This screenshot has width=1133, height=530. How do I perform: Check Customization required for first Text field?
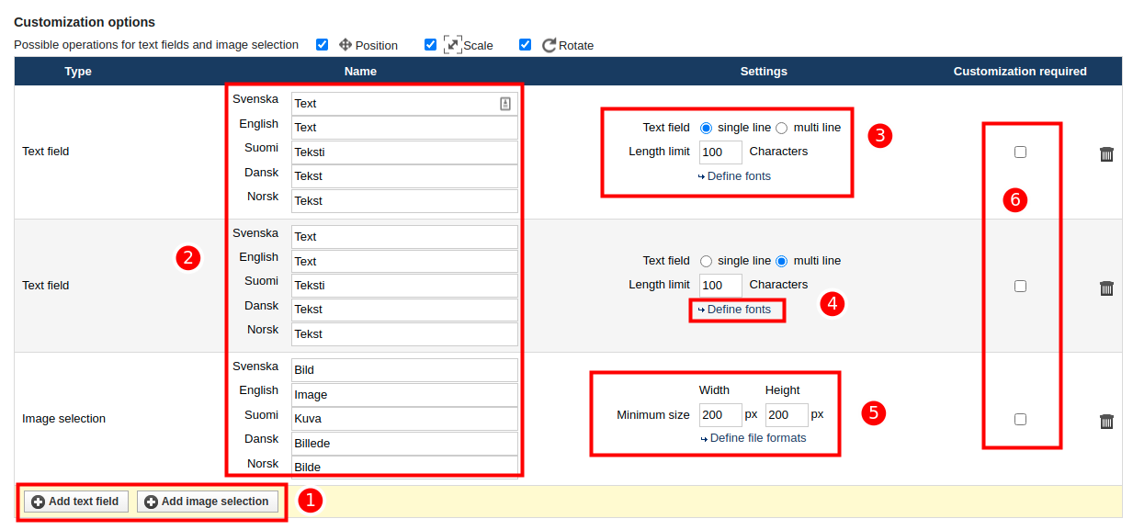coord(1020,152)
